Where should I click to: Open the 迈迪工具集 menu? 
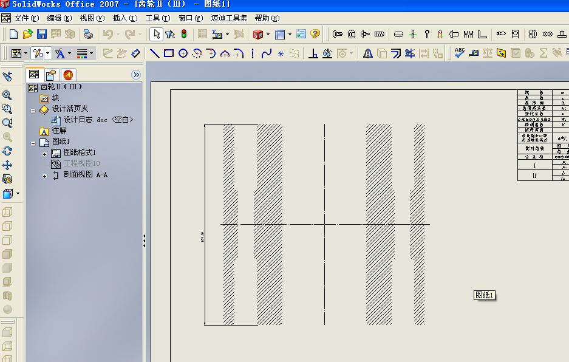(229, 18)
